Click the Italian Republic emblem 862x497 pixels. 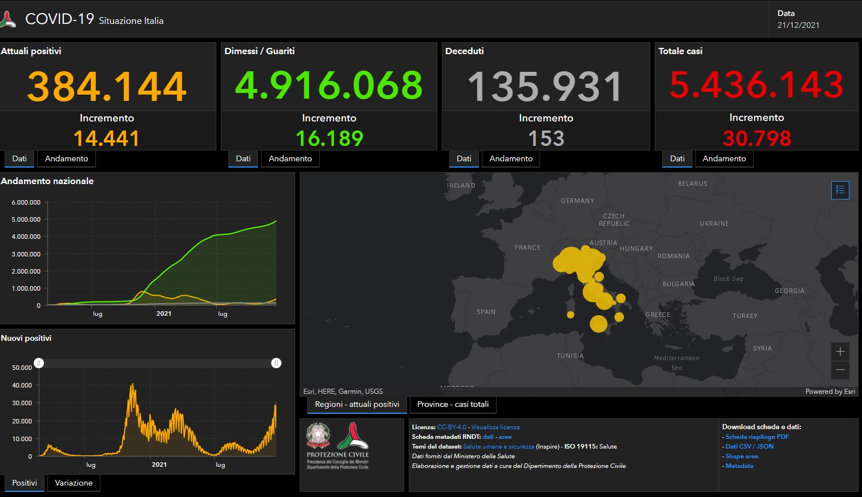click(318, 436)
